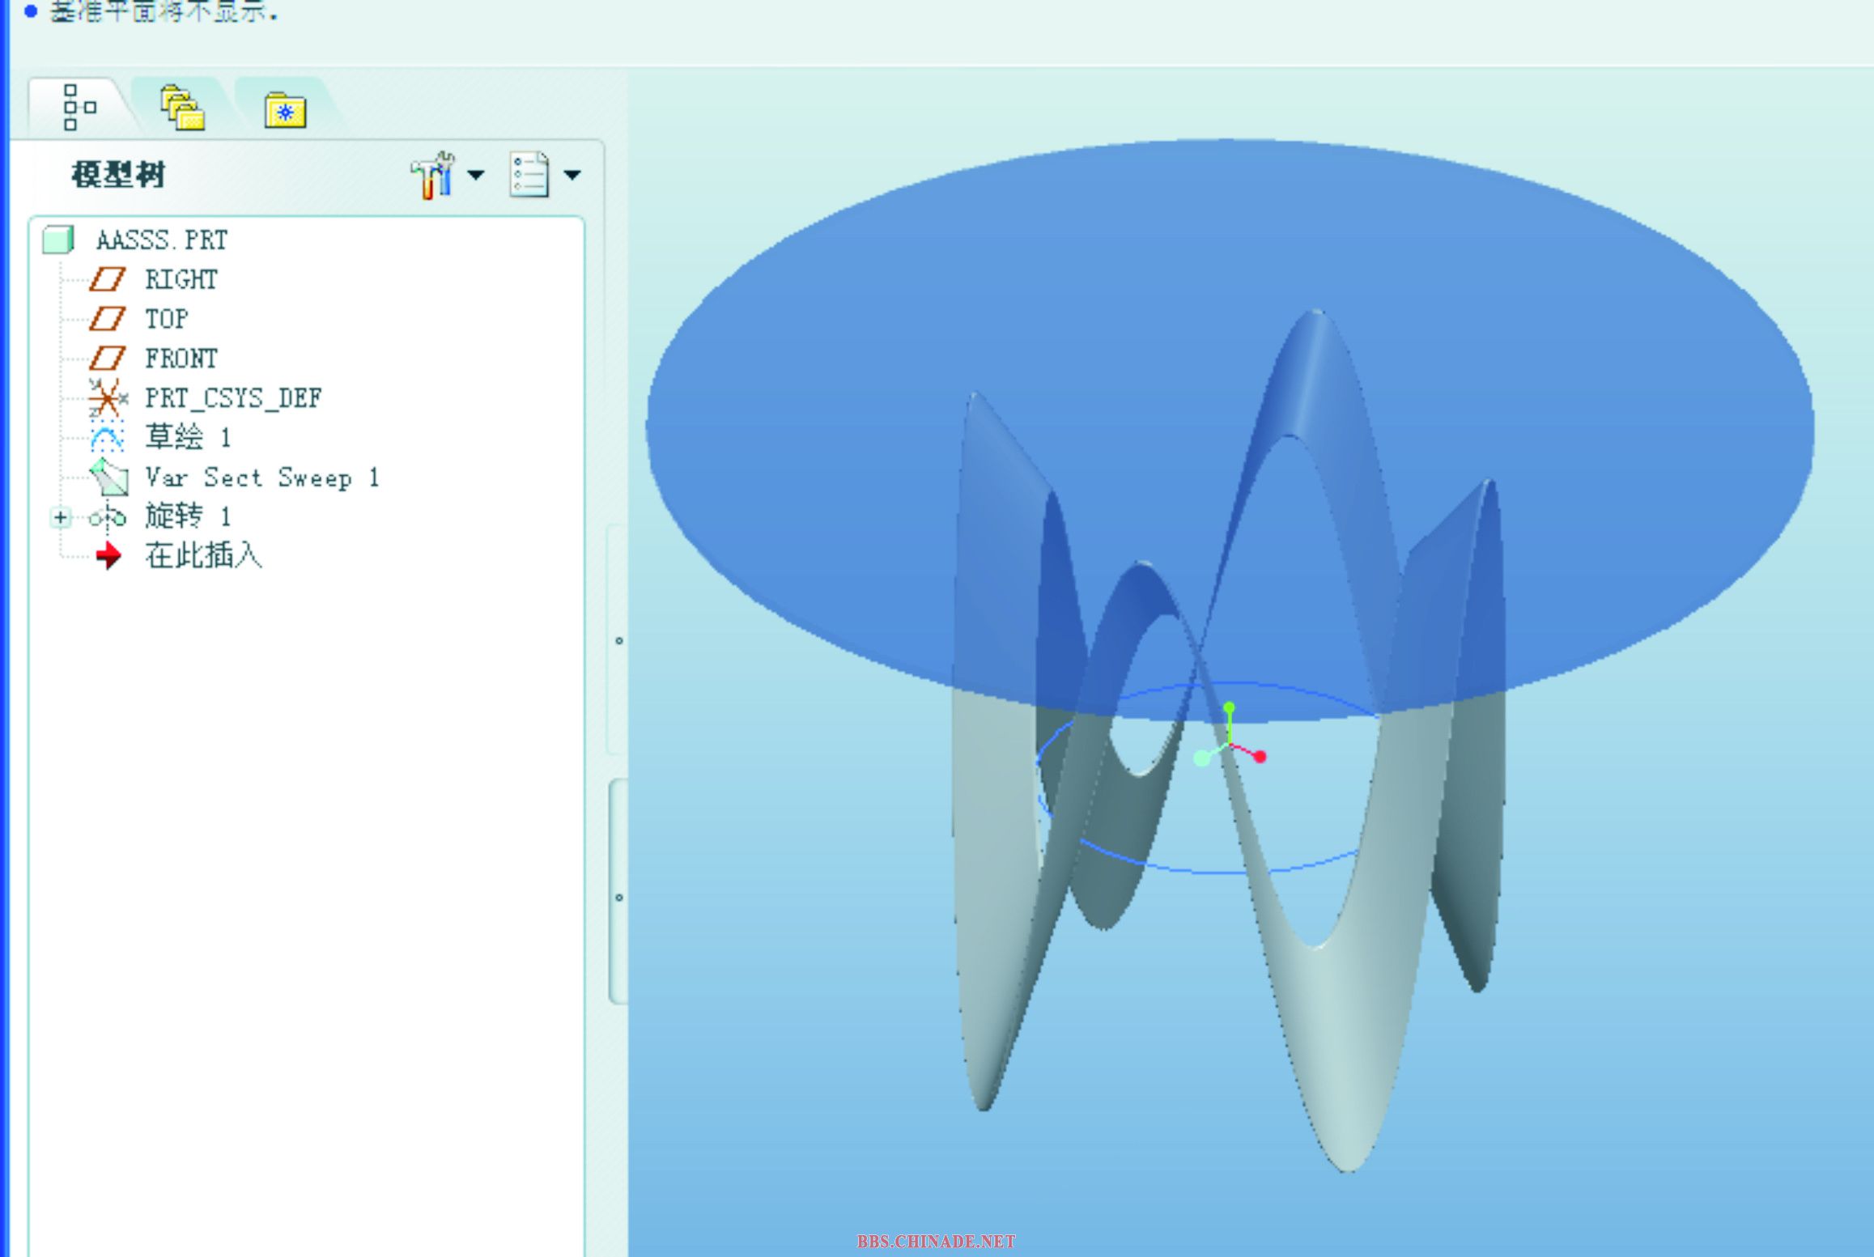Screen dimensions: 1874x1257
Task: Select the Var Sect Sweep 1 icon
Action: pyautogui.click(x=108, y=478)
